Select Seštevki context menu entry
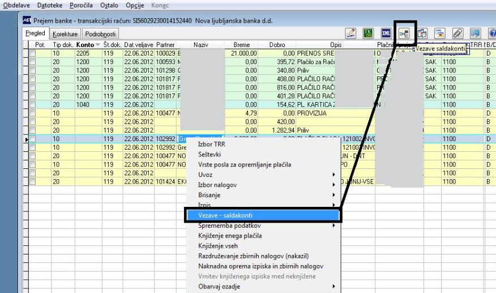The image size is (496, 293). pyautogui.click(x=264, y=154)
